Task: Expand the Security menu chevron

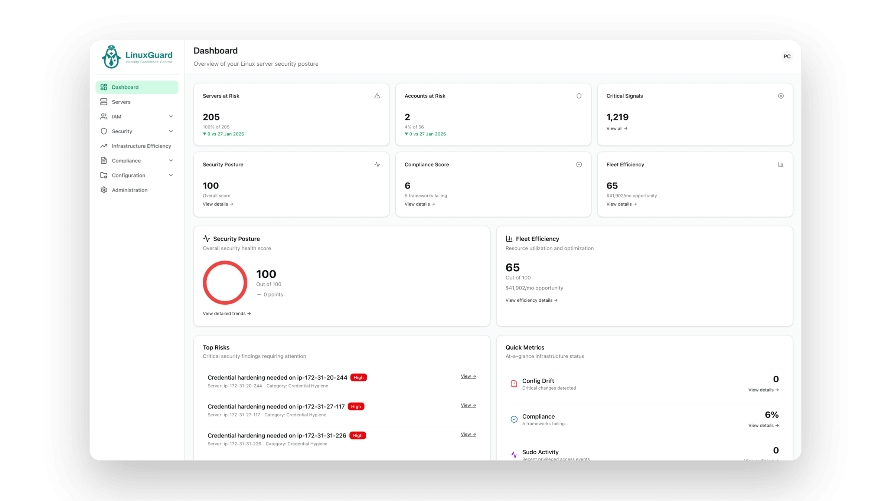Action: point(171,131)
